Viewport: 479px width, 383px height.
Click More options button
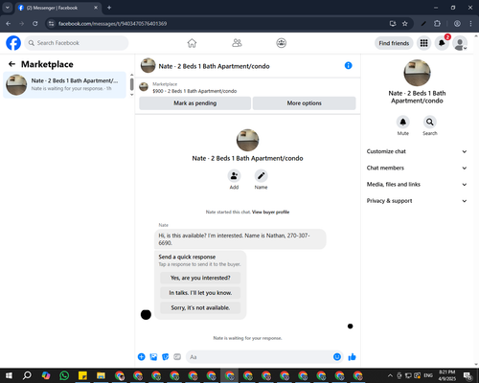(304, 103)
